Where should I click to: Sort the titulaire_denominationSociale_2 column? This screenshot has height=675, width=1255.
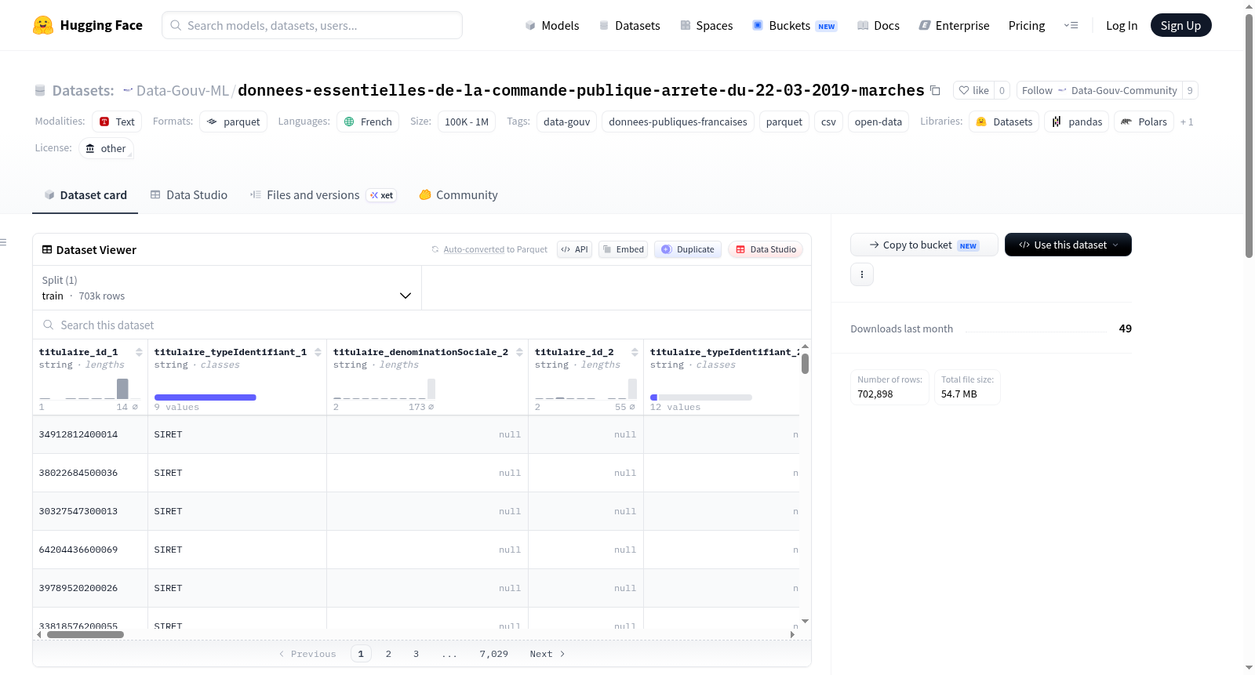click(x=519, y=352)
